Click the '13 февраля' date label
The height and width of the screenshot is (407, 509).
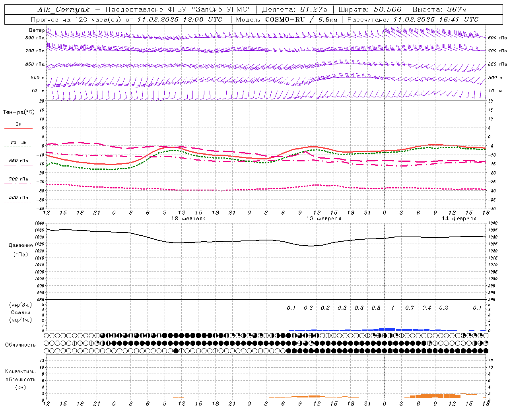(324, 219)
